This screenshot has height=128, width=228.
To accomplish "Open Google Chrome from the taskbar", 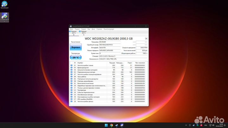I will point(111,125).
